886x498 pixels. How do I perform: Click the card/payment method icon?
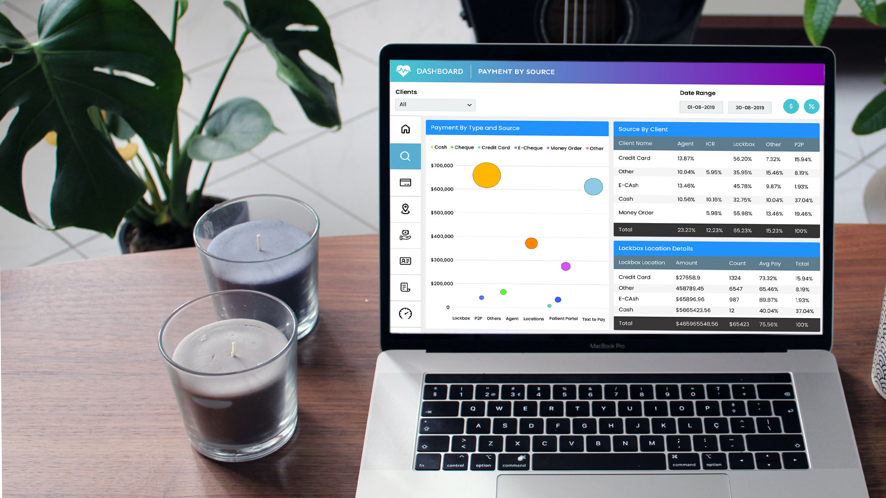(404, 183)
